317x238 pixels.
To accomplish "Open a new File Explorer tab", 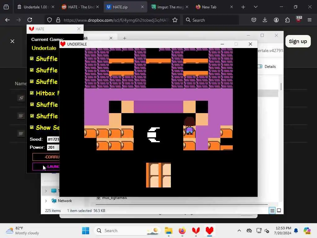I will coord(124,38).
